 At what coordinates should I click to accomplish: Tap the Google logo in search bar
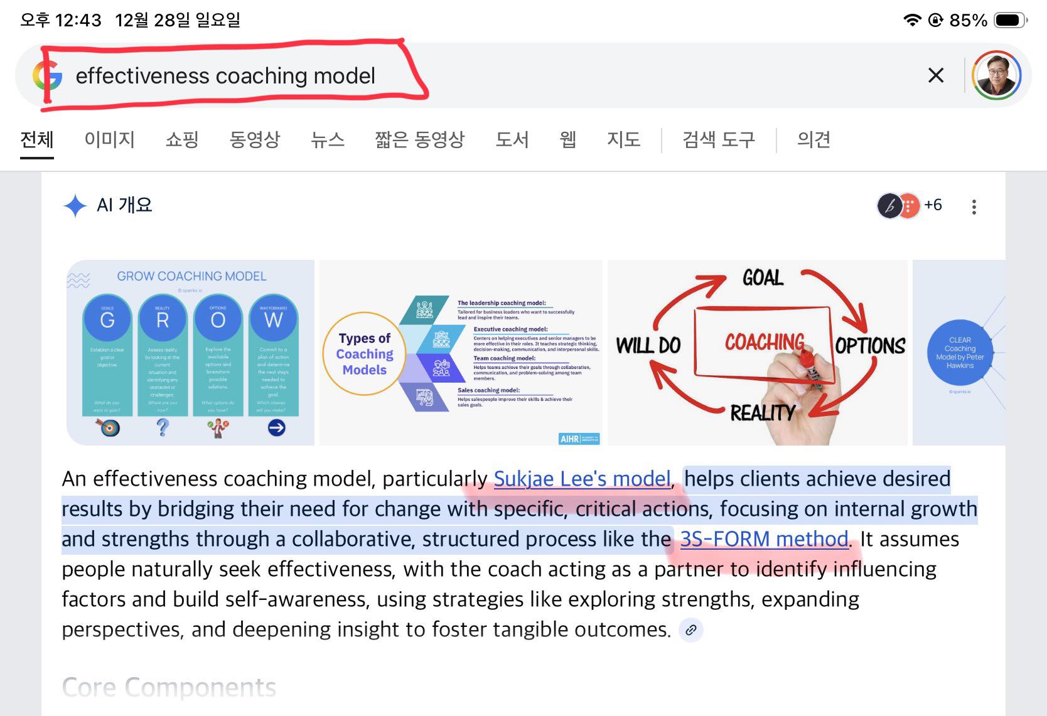click(x=48, y=76)
